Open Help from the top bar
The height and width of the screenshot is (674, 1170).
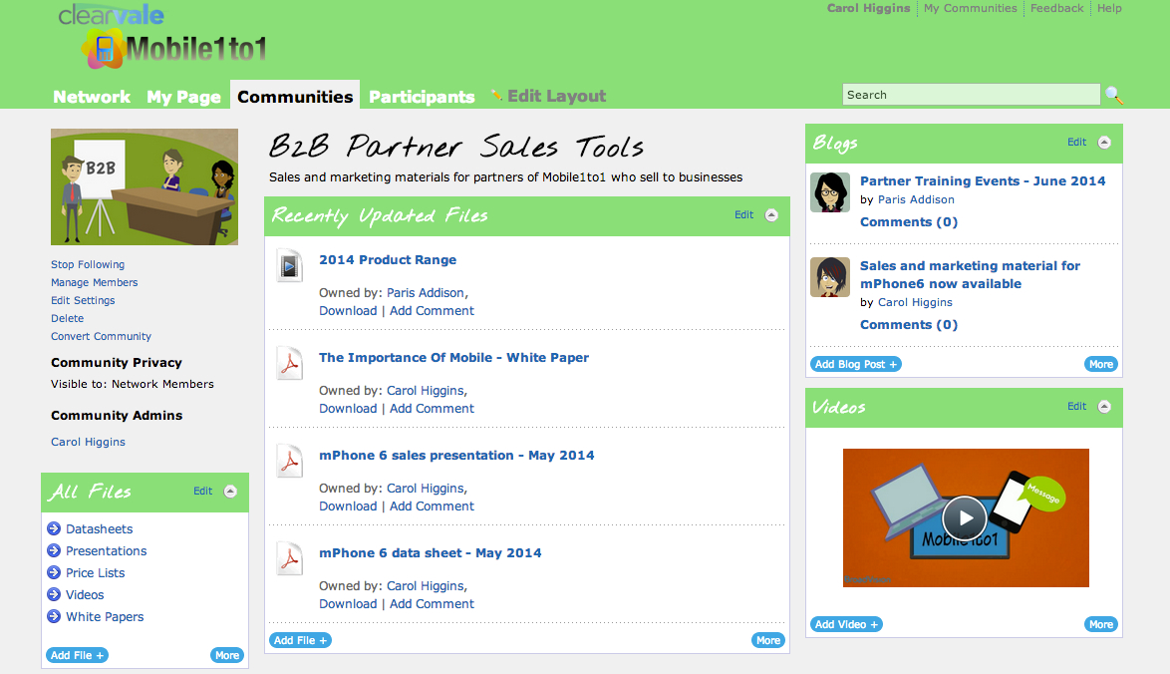1109,8
